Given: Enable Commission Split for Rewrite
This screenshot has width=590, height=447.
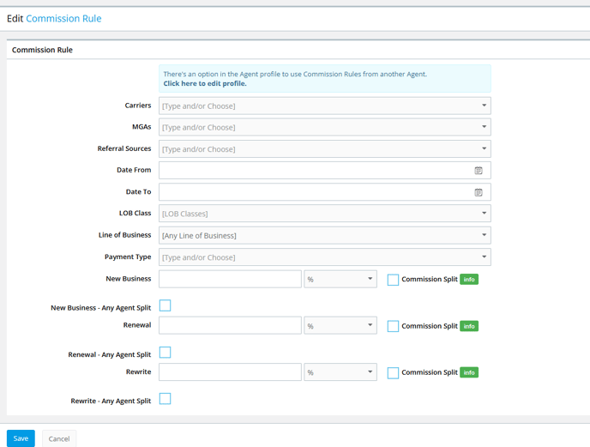Looking at the screenshot, I should point(393,373).
